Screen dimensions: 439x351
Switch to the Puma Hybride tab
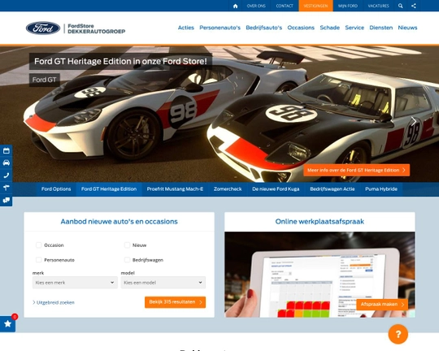point(381,189)
